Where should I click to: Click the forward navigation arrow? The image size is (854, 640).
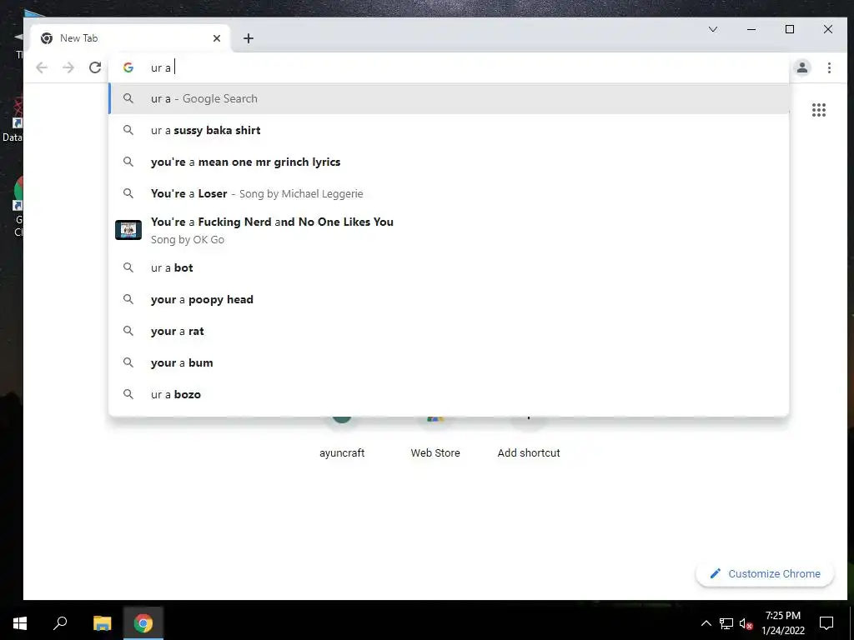pos(68,67)
